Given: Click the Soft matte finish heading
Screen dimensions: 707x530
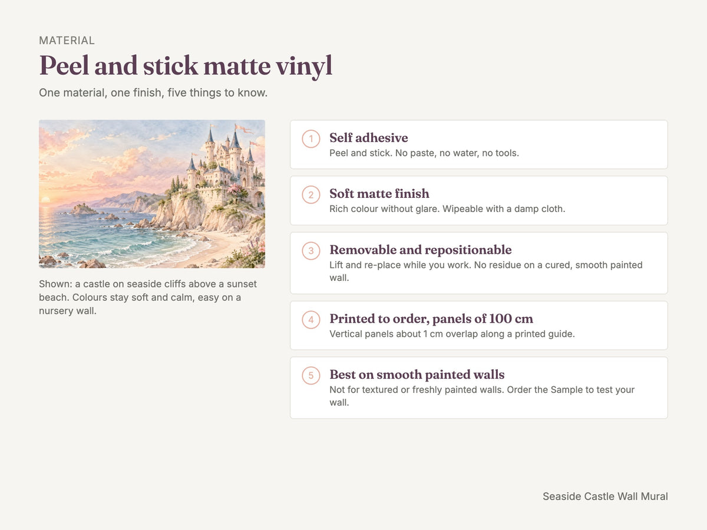Looking at the screenshot, I should coord(379,194).
